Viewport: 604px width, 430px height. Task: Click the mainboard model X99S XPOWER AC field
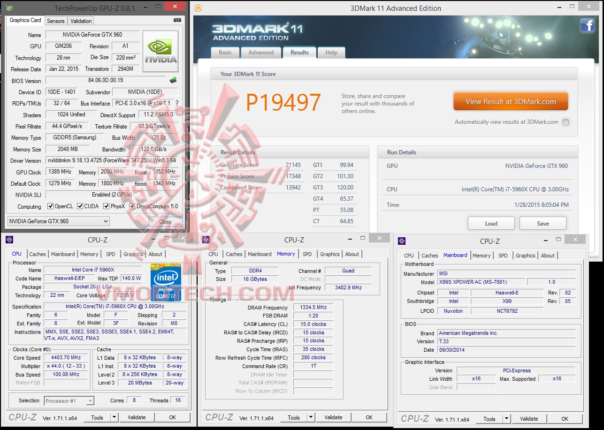tap(481, 282)
